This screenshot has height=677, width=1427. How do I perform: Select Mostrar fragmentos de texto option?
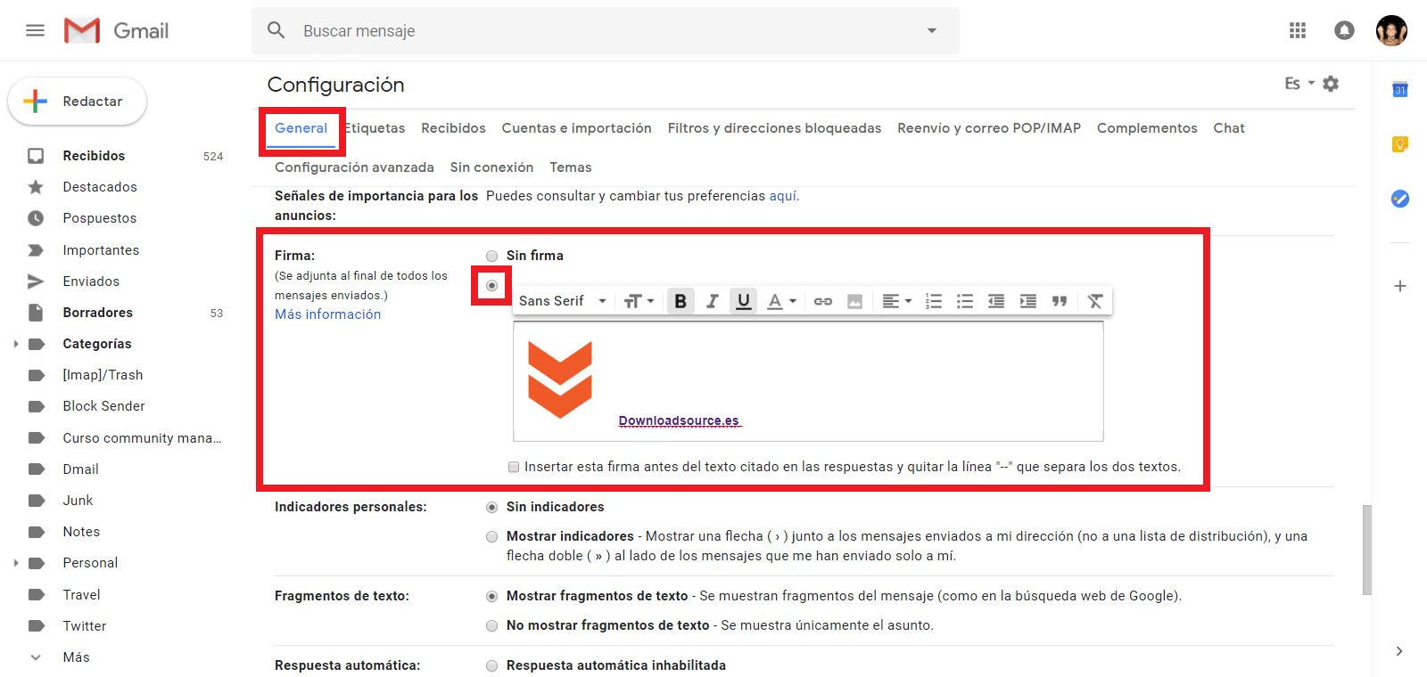[491, 596]
